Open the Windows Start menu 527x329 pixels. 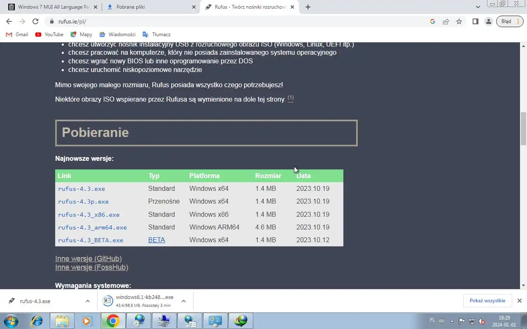coord(11,320)
